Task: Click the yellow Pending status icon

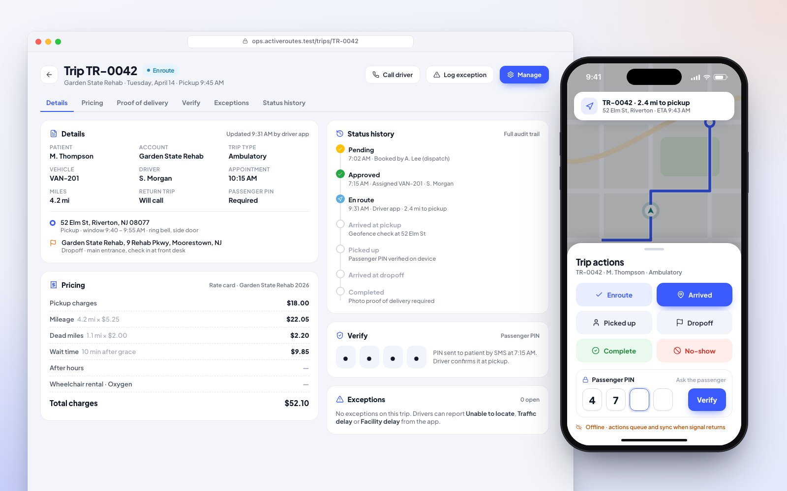Action: pos(340,149)
